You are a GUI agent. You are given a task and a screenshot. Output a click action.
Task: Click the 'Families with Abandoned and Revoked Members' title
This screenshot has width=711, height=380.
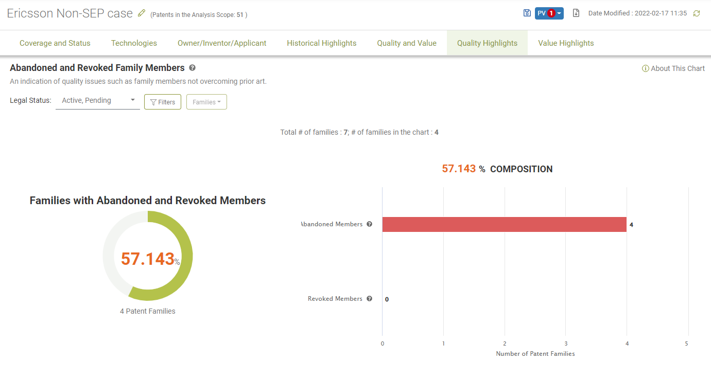pyautogui.click(x=148, y=201)
